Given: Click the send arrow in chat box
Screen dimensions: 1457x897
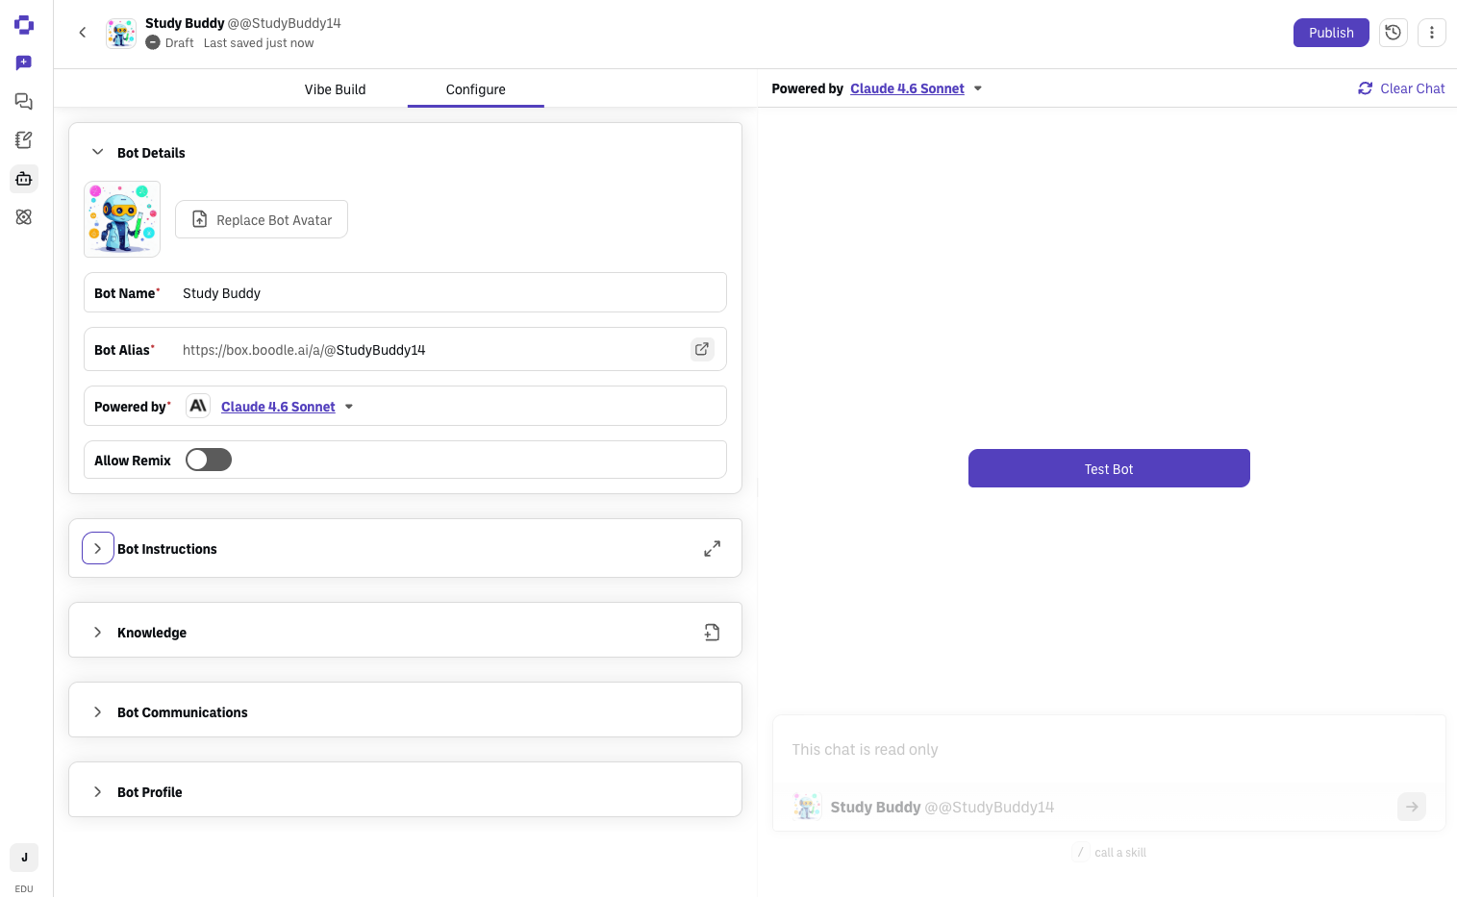Looking at the screenshot, I should (1412, 807).
